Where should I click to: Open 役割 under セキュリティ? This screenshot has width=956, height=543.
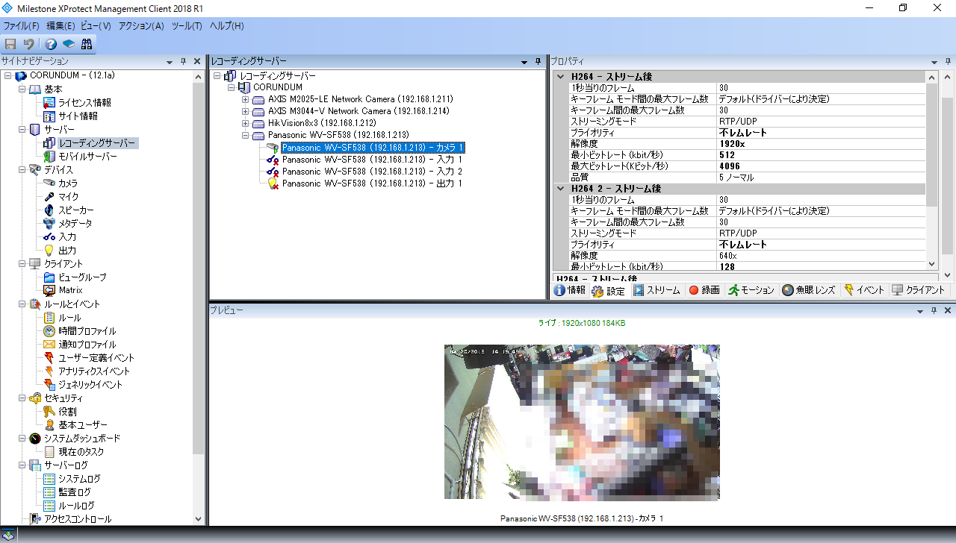(x=67, y=412)
